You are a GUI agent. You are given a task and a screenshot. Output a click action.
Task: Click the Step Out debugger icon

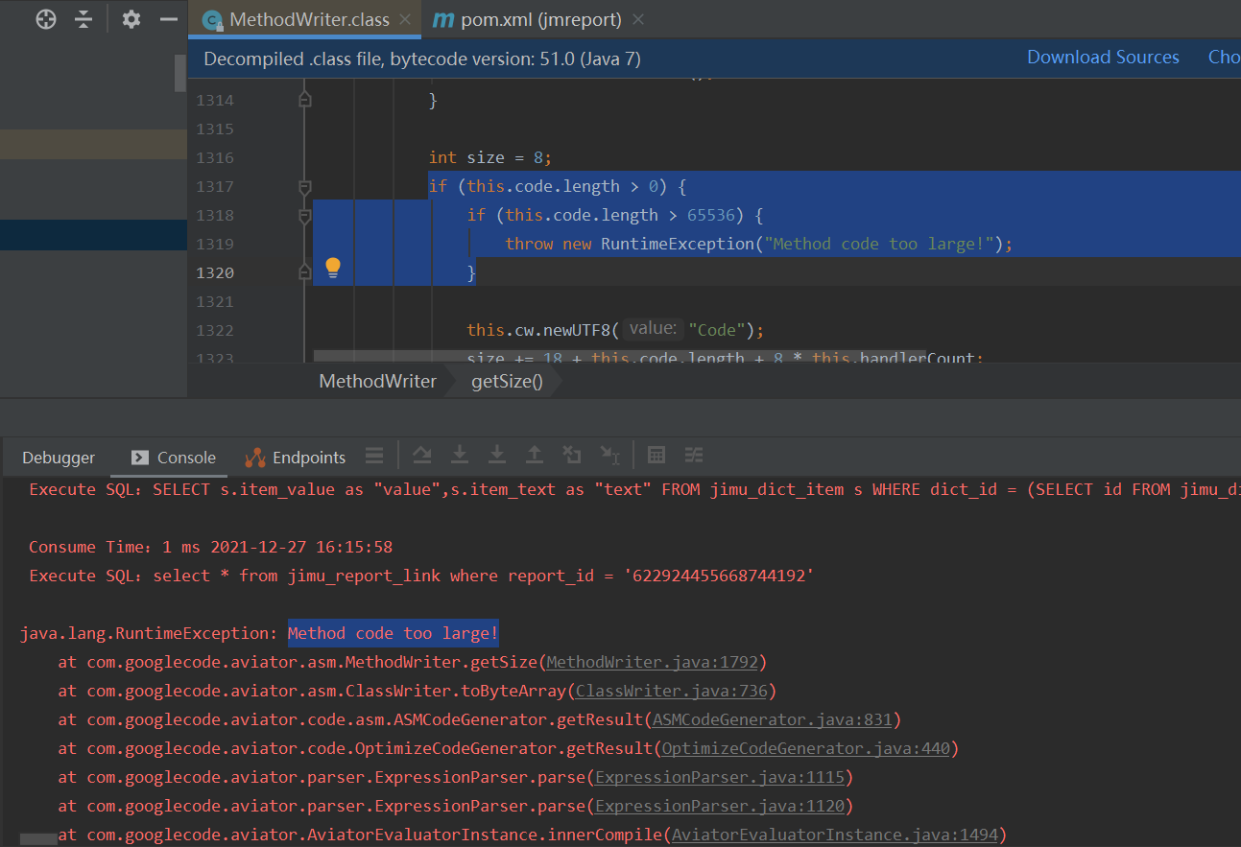tap(536, 455)
